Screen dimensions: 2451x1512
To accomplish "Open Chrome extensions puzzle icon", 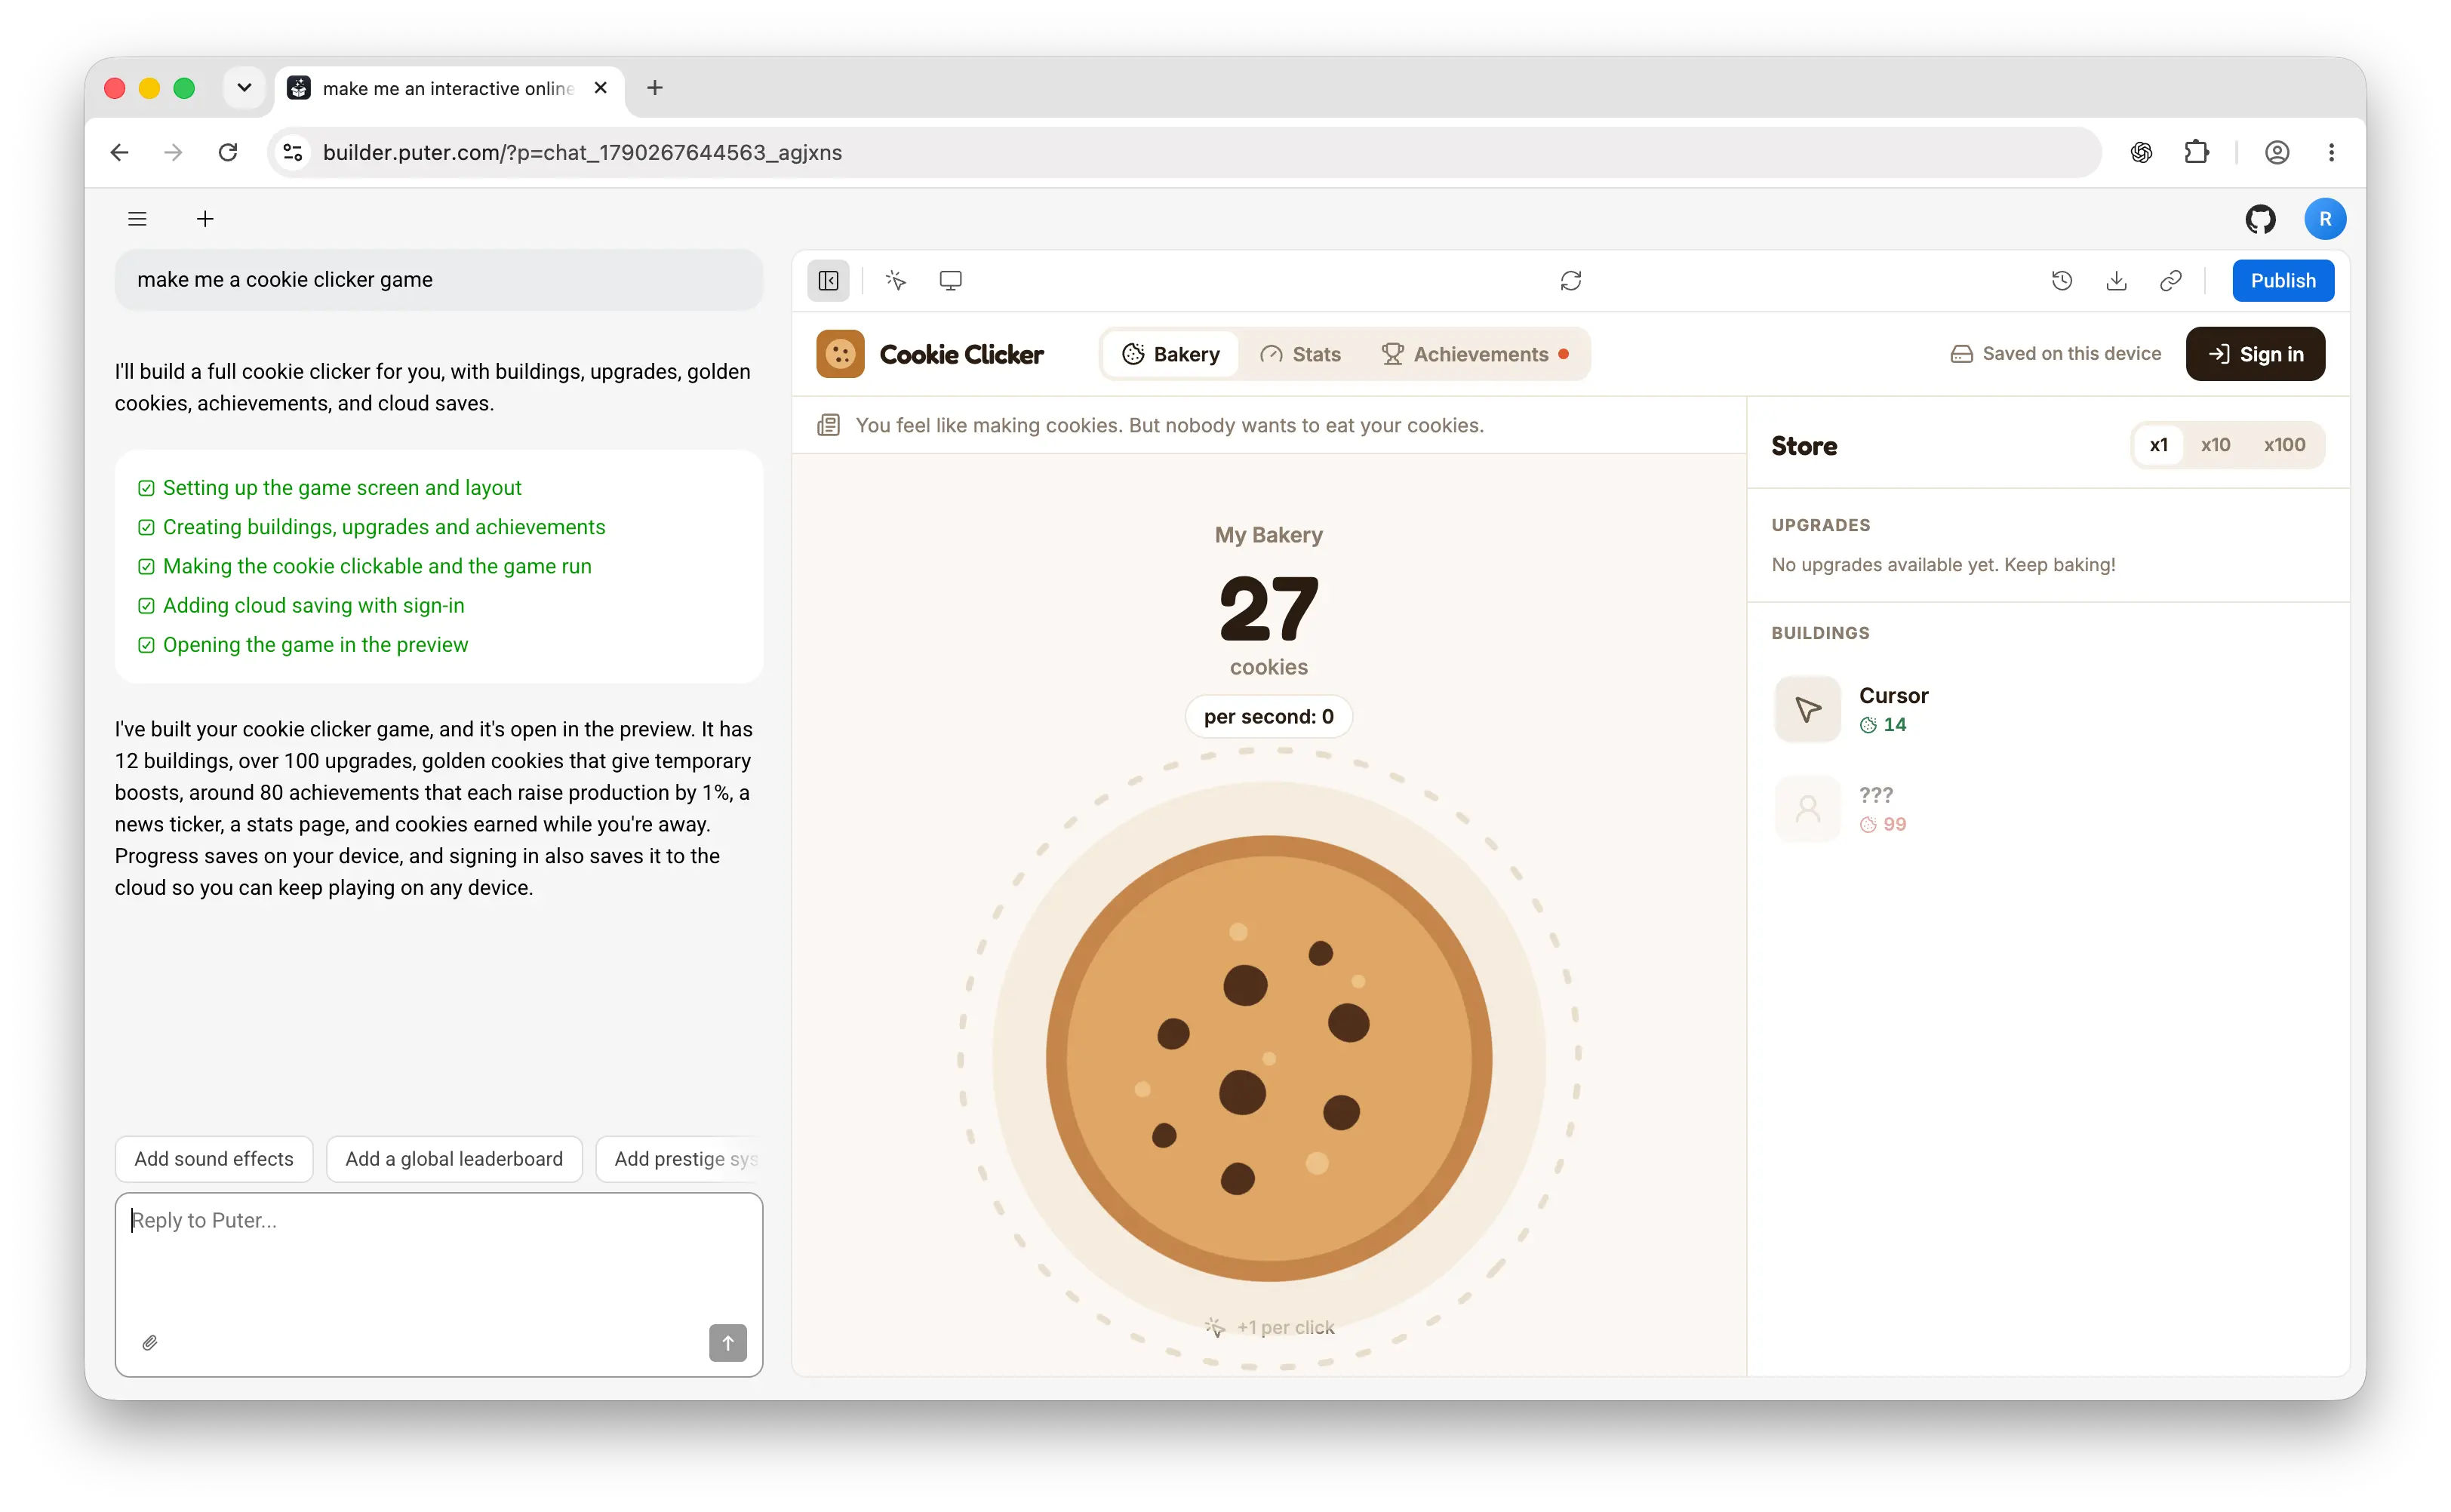I will point(2197,152).
